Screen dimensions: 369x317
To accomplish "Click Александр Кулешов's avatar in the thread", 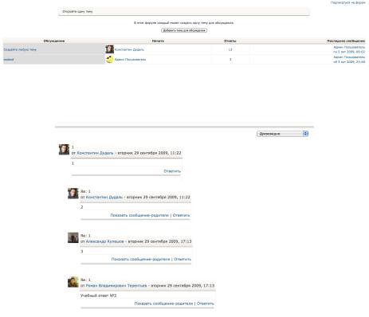I will click(x=73, y=237).
